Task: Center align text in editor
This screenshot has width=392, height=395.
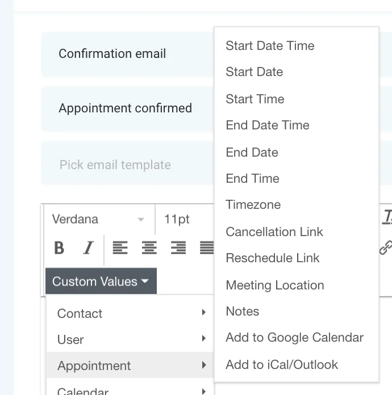Action: point(149,247)
